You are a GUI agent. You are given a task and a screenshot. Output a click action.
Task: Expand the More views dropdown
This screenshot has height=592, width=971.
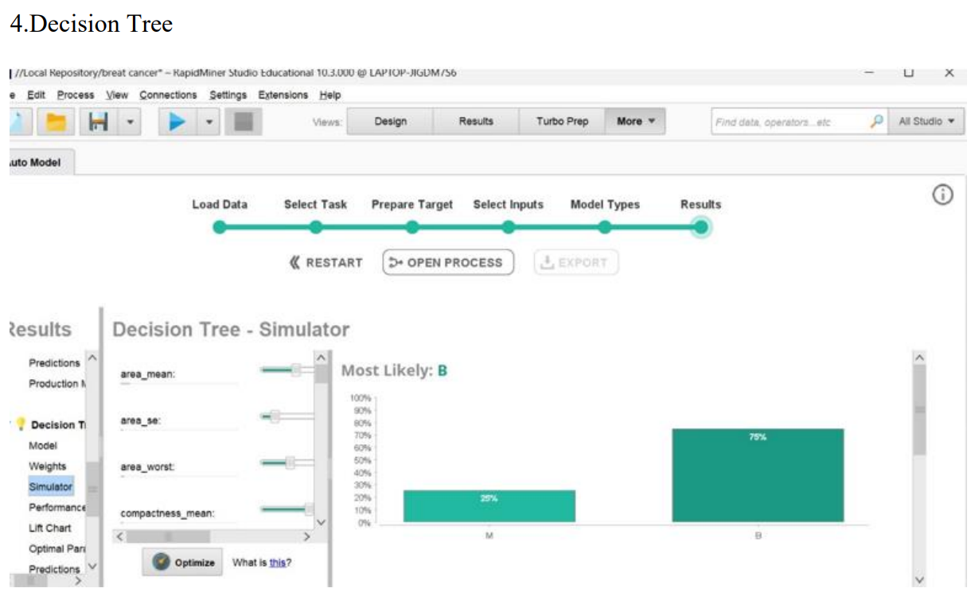pyautogui.click(x=635, y=122)
